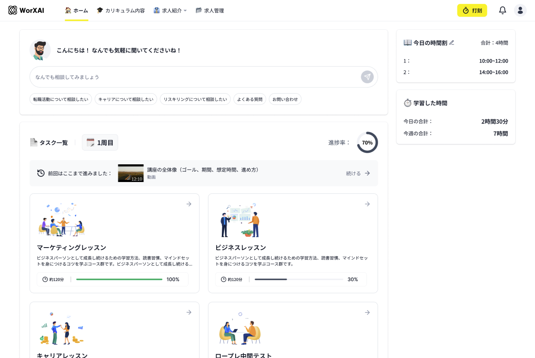
Task: Click the yellow 打刻 button
Action: [x=472, y=10]
